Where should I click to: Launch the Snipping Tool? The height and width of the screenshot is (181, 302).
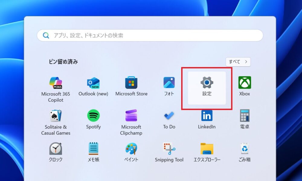click(x=169, y=149)
